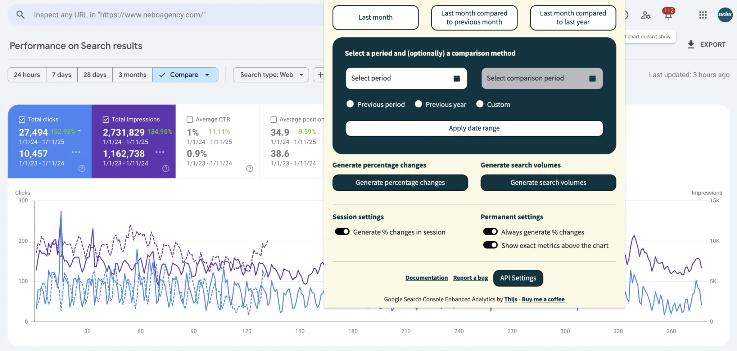Select the 24 hours range tab

pyautogui.click(x=27, y=75)
